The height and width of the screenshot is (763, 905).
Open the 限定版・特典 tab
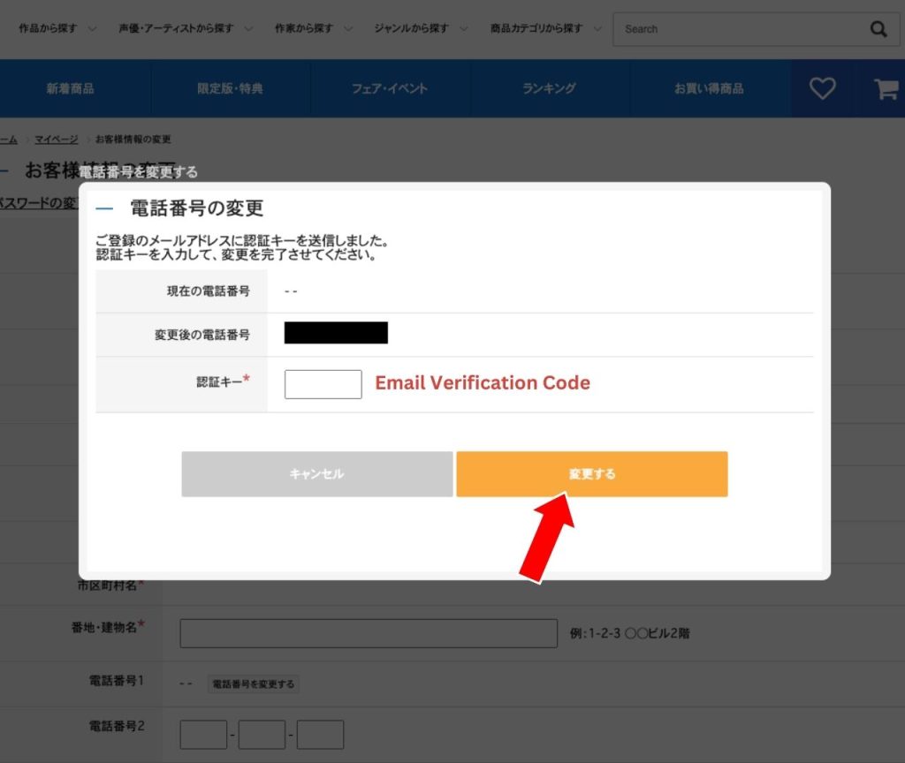pyautogui.click(x=231, y=88)
